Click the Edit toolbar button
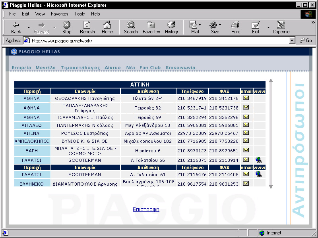Screen dimensions: 318x238 [256, 27]
